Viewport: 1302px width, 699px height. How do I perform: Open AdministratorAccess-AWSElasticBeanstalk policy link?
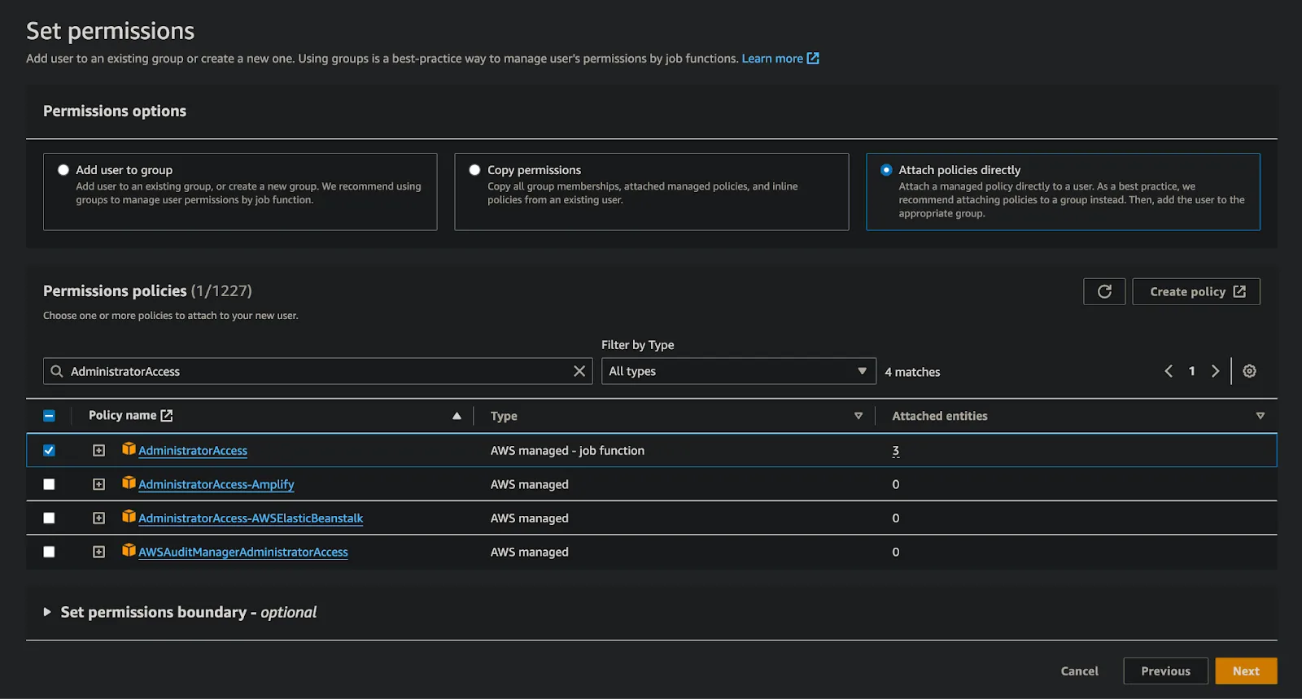[251, 518]
